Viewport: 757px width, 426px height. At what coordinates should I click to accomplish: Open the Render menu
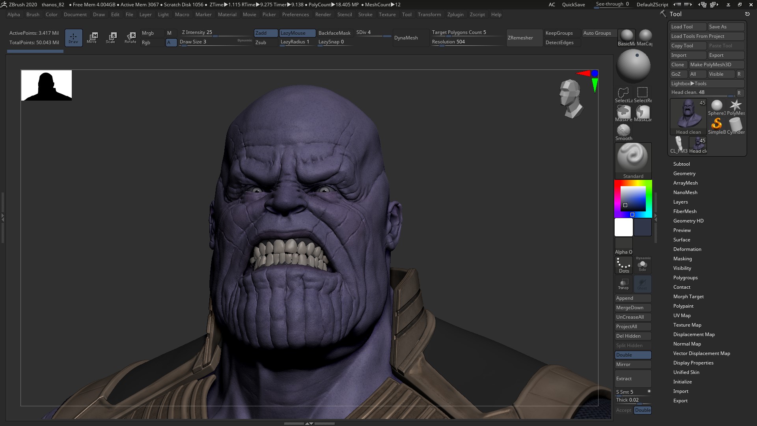point(323,15)
